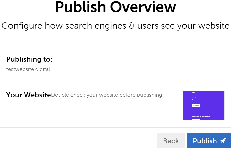231x148 pixels.
Task: Select the Publish Overview heading
Action: click(x=115, y=7)
